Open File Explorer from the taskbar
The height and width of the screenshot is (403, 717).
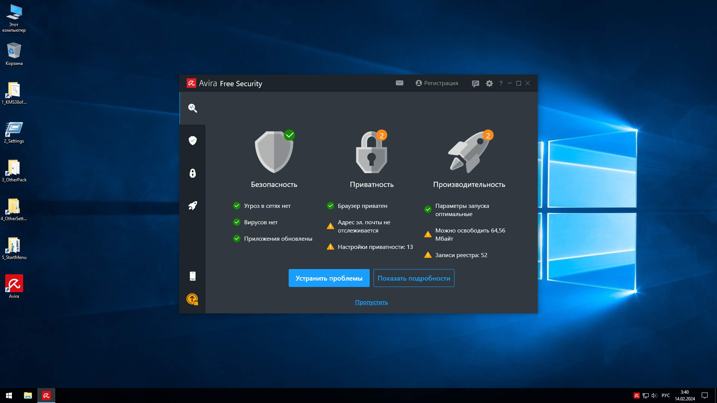coord(28,396)
